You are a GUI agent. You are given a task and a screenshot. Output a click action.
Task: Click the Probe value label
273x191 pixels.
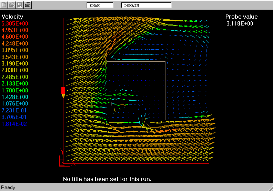(x=241, y=17)
